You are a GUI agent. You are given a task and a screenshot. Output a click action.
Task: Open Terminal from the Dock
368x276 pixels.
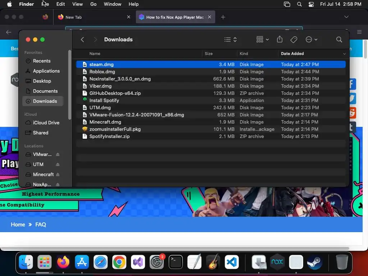click(175, 262)
